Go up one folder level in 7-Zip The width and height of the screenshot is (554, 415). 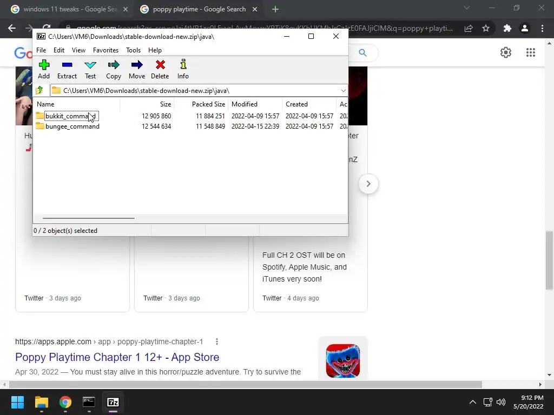pyautogui.click(x=39, y=91)
